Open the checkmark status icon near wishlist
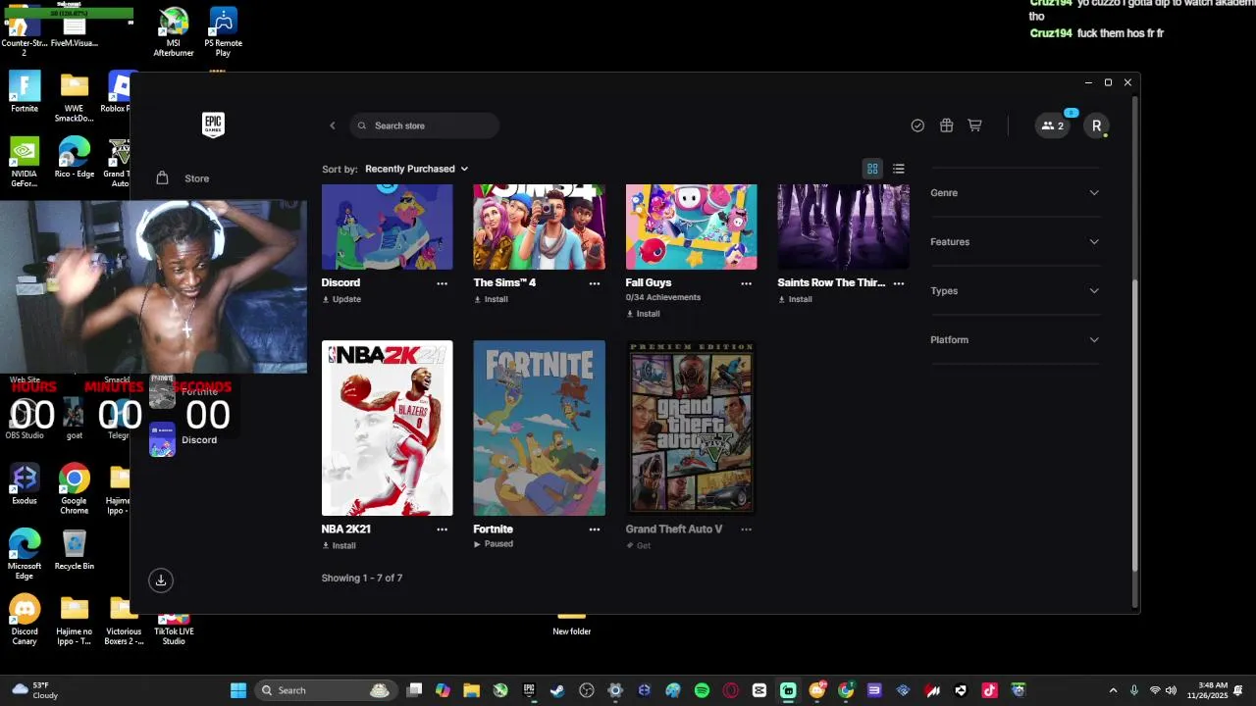 pos(917,126)
